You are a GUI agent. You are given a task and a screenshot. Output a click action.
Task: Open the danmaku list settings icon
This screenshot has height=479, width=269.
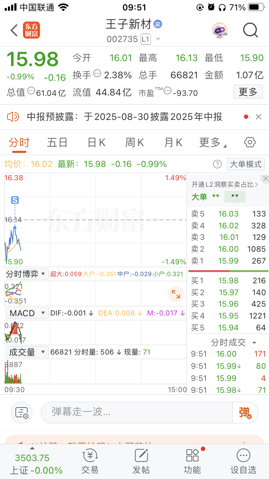[22, 413]
